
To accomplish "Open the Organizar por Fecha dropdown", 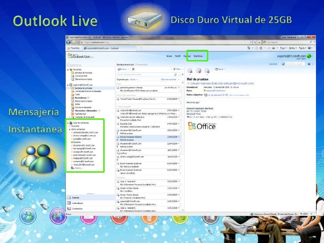I will [x=134, y=79].
